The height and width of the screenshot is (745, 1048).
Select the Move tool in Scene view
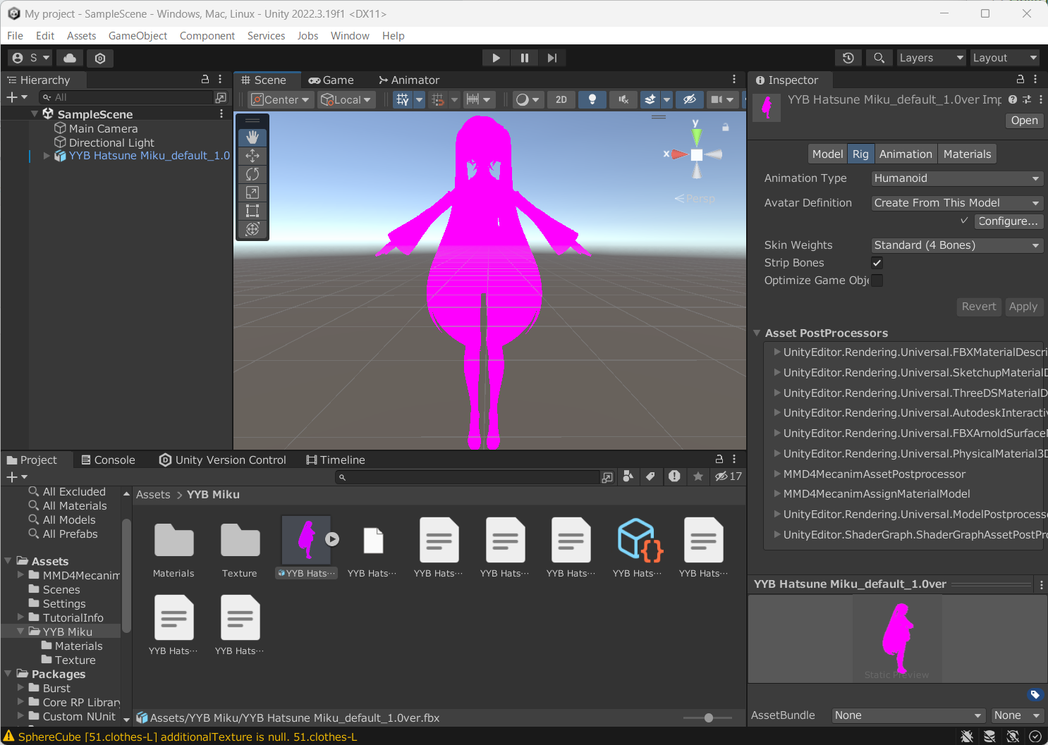coord(252,155)
